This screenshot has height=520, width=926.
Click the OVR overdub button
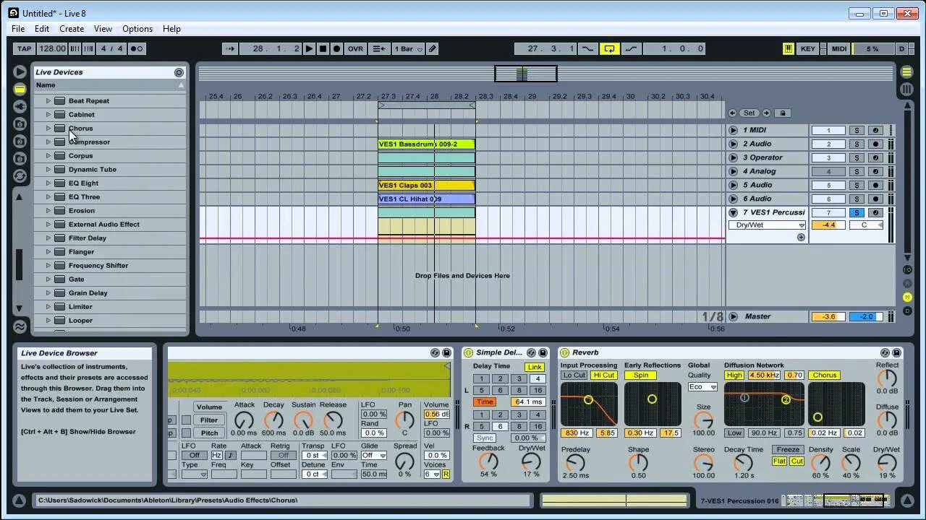[x=355, y=48]
